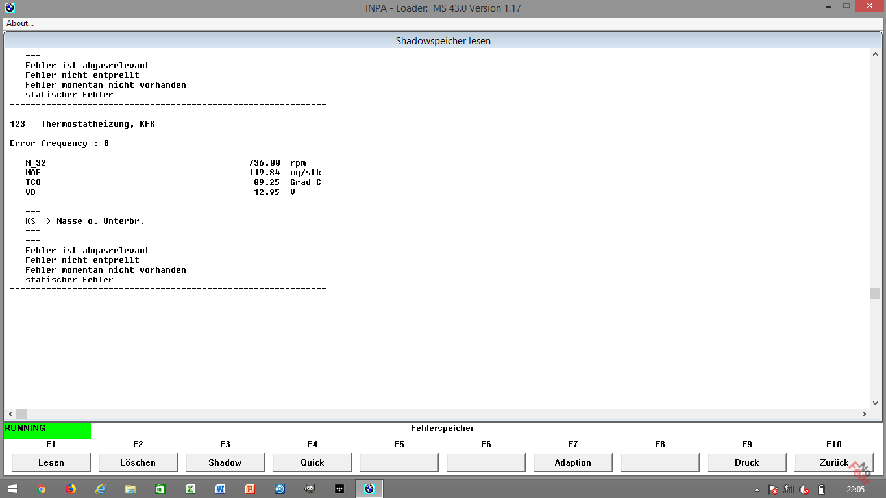886x498 pixels.
Task: Open the black dotted app taskbar icon
Action: pos(339,489)
